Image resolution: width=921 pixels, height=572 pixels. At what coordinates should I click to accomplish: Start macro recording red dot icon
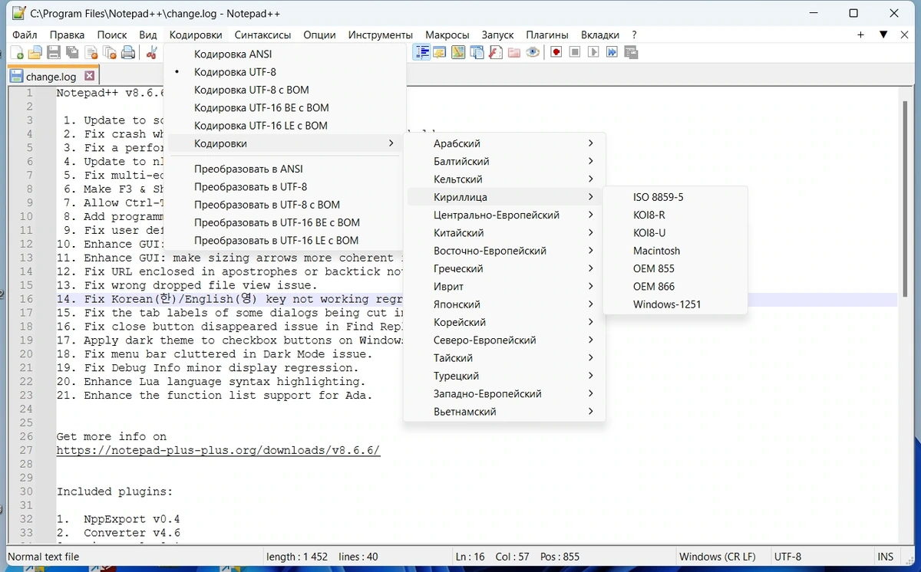click(556, 53)
